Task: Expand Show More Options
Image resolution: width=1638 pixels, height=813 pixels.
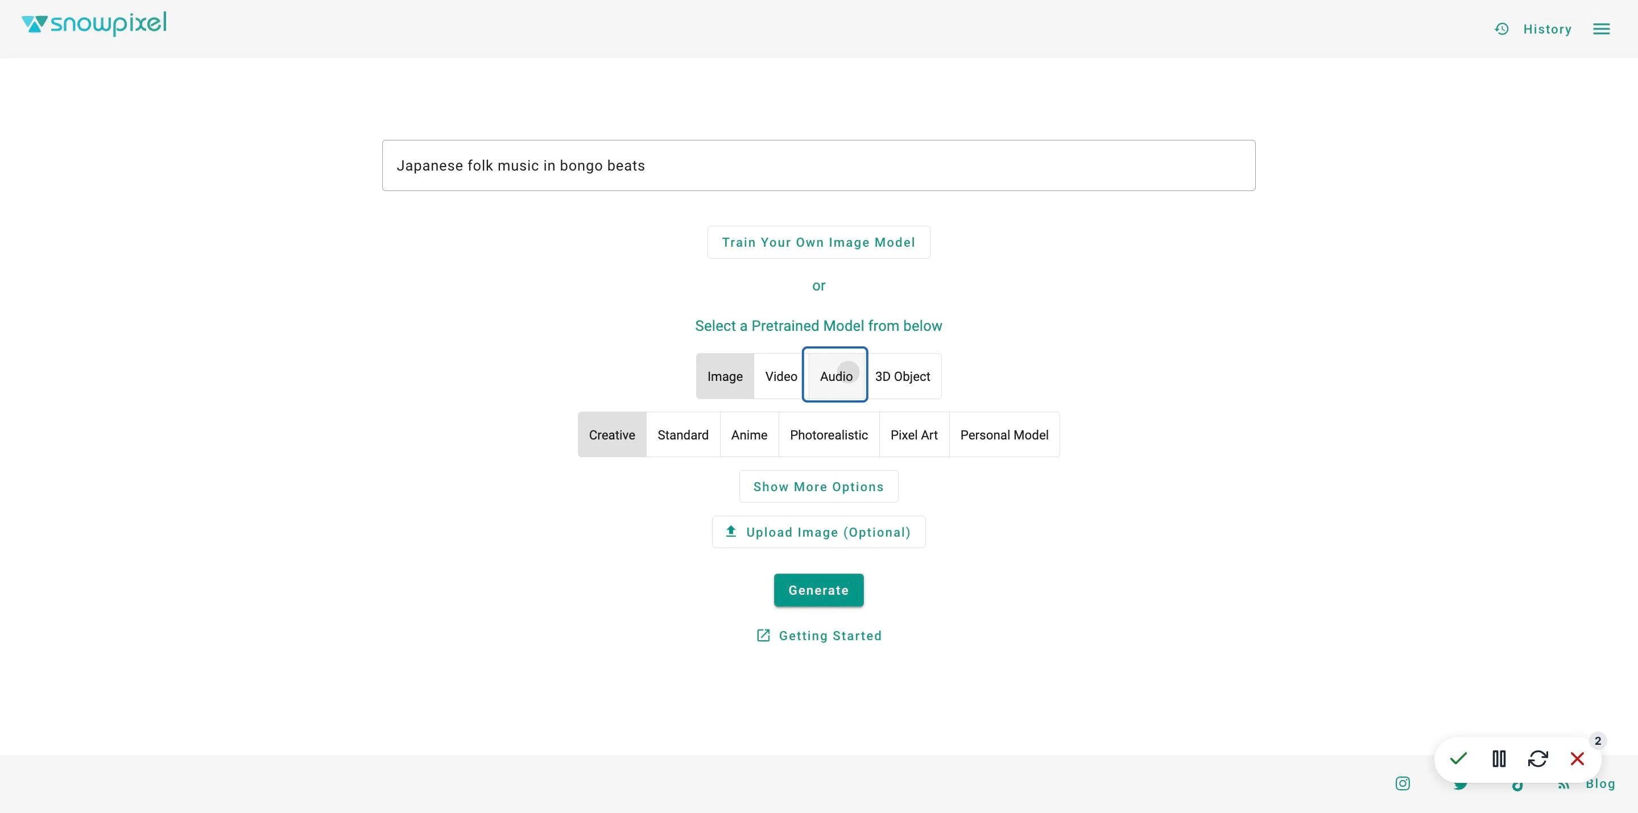Action: tap(818, 487)
